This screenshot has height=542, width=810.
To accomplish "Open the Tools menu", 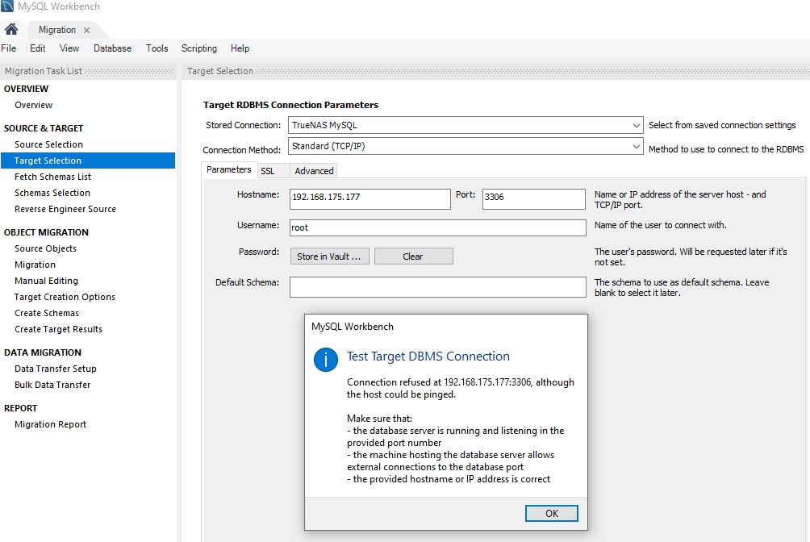I will pyautogui.click(x=157, y=48).
